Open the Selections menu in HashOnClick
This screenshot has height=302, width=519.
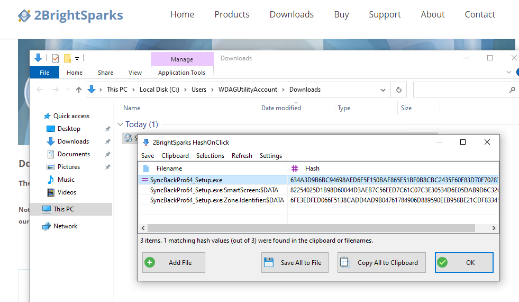coord(210,156)
